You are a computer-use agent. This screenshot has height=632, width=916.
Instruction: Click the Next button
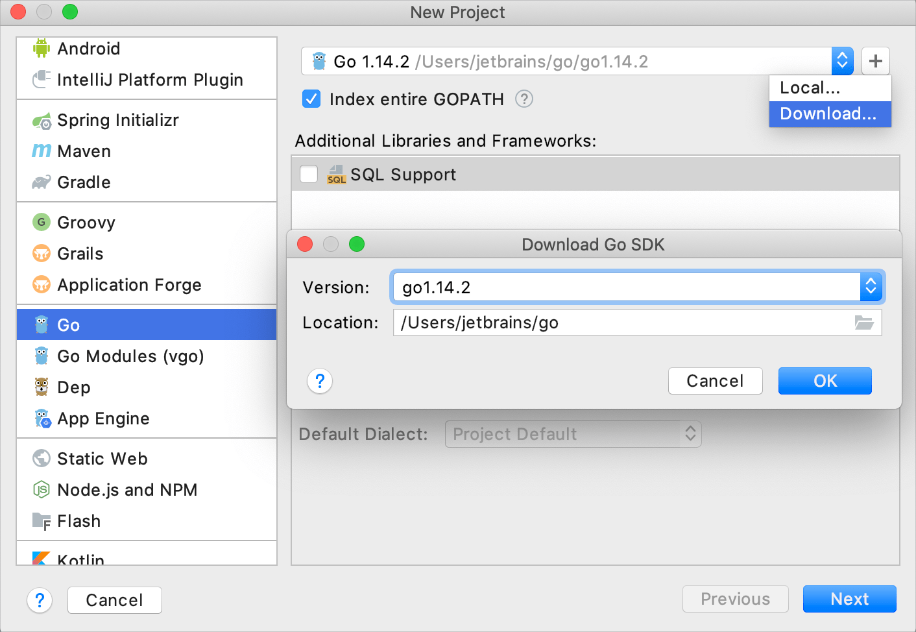point(850,599)
